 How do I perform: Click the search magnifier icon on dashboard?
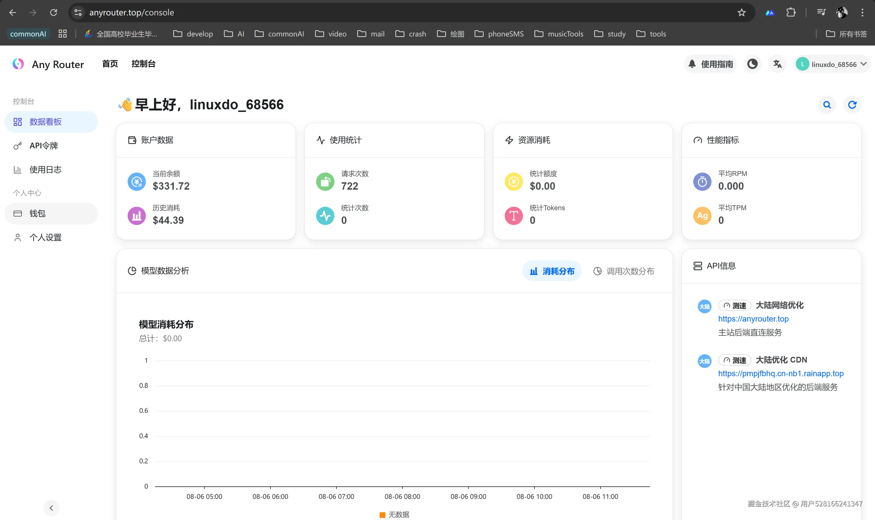pyautogui.click(x=827, y=105)
